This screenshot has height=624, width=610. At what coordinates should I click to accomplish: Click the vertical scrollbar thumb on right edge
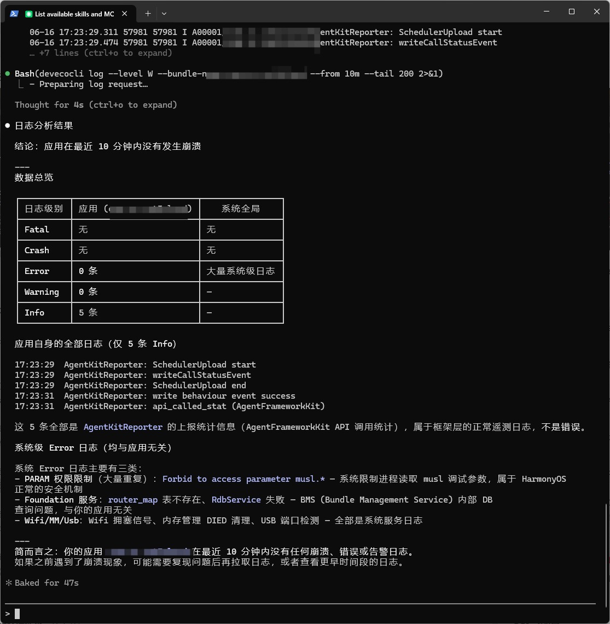[606, 555]
